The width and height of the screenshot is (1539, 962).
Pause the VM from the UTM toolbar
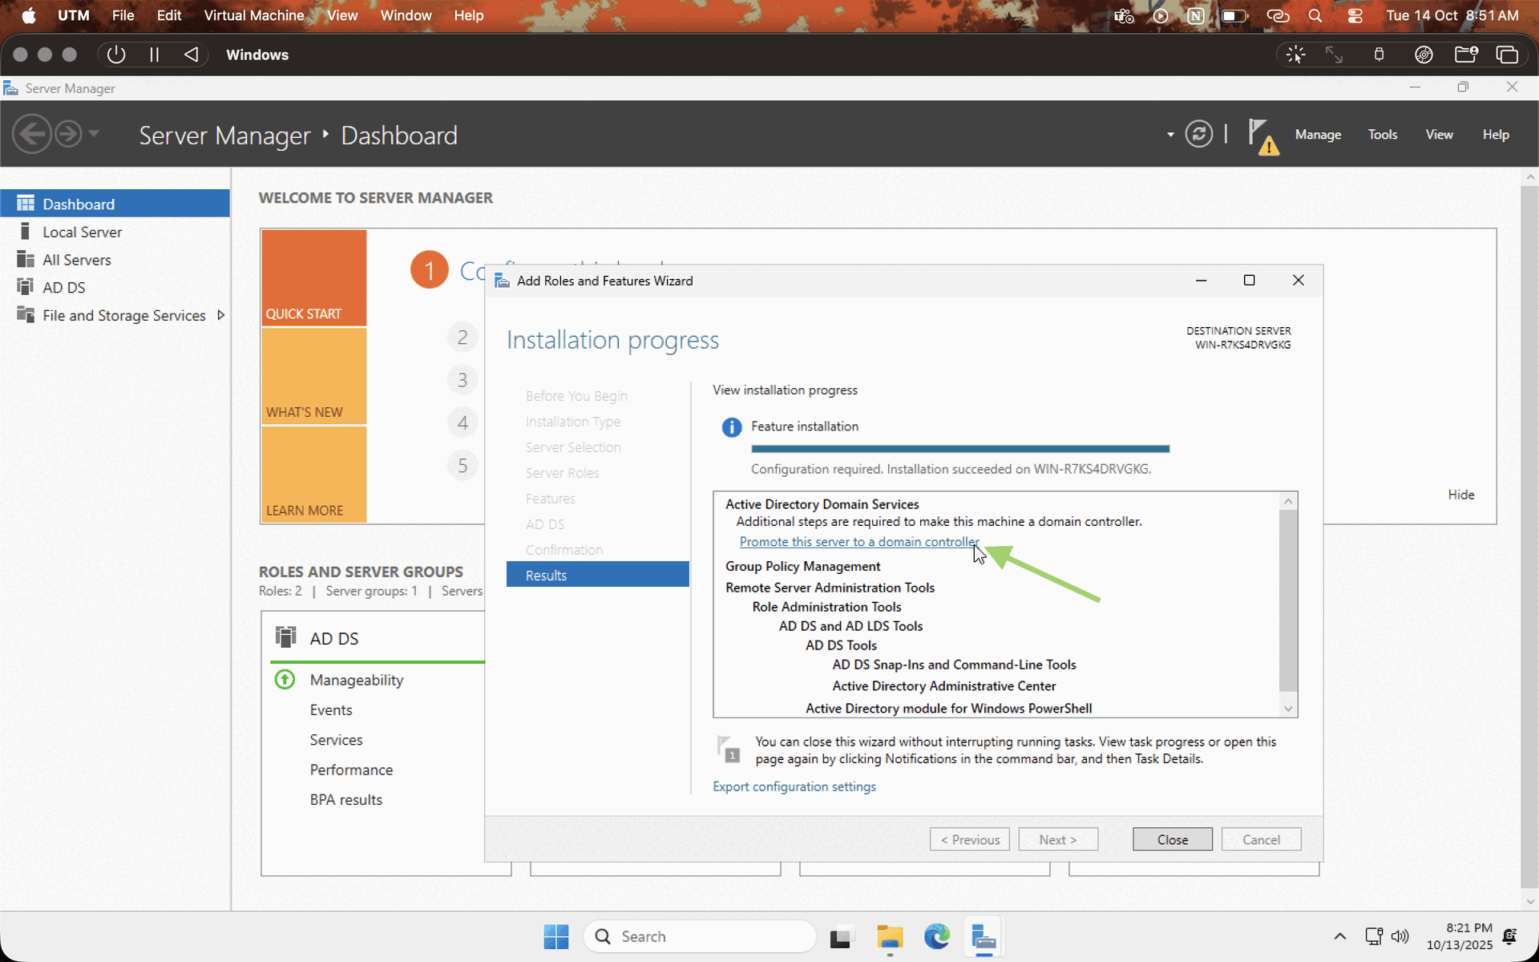click(x=154, y=55)
